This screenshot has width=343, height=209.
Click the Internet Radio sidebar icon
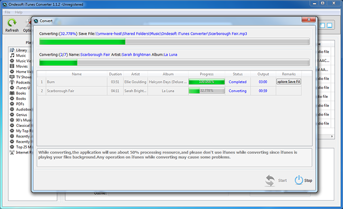12,152
